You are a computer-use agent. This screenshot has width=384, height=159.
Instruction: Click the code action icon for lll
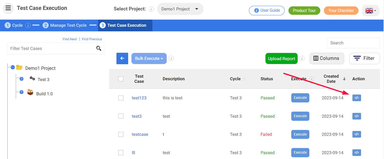coord(357,153)
